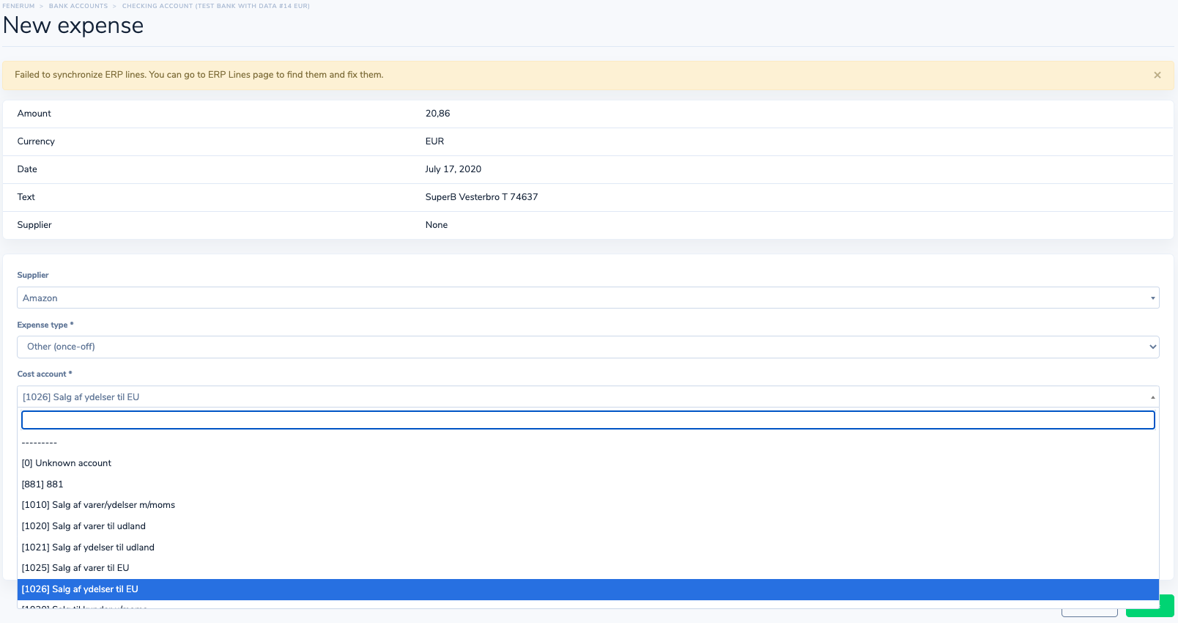Click the cost account search field
The width and height of the screenshot is (1178, 623).
(588, 420)
